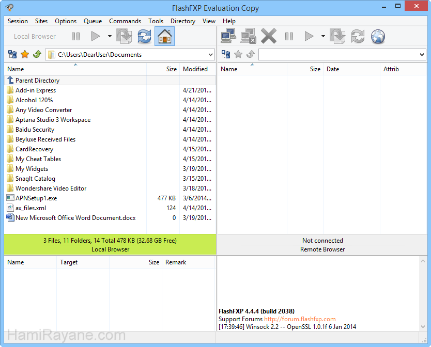Image resolution: width=431 pixels, height=347 pixels.
Task: Sort remote list by Date column
Action: coord(351,69)
